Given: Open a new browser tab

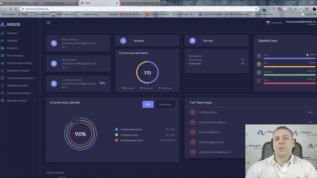Looking at the screenshot, I should click(164, 3).
